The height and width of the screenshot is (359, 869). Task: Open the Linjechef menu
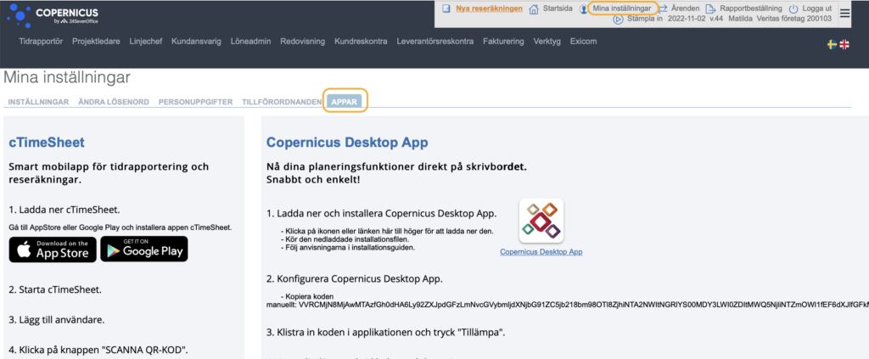coord(146,41)
